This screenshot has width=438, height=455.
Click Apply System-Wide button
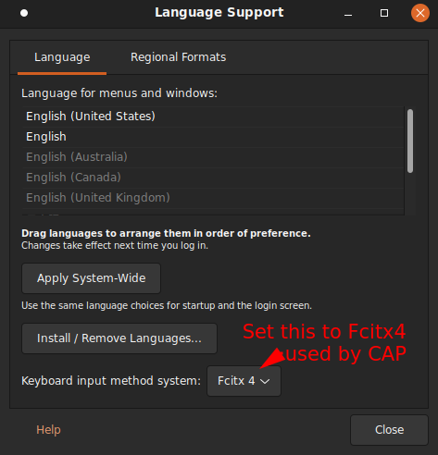pyautogui.click(x=91, y=278)
